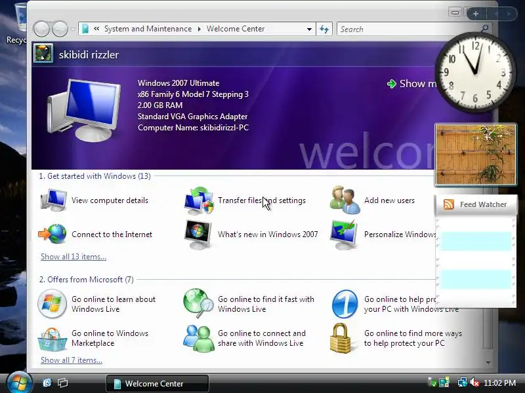Click the blue number one protection icon

click(345, 304)
